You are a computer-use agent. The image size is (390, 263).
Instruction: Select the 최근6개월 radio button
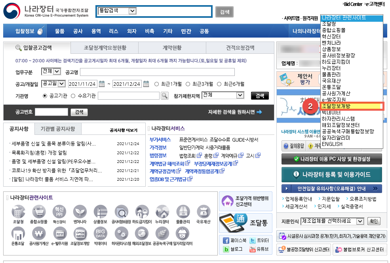(219, 84)
